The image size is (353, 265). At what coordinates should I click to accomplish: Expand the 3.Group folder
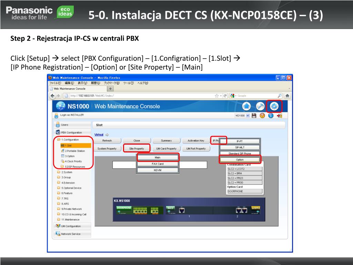pyautogui.click(x=64, y=177)
